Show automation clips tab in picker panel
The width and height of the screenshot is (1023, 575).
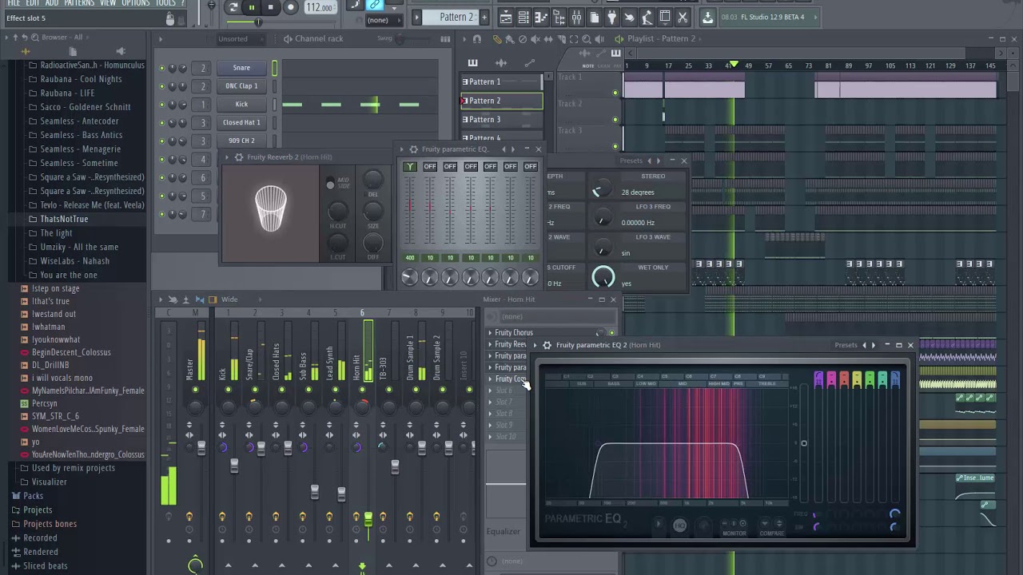(x=529, y=62)
